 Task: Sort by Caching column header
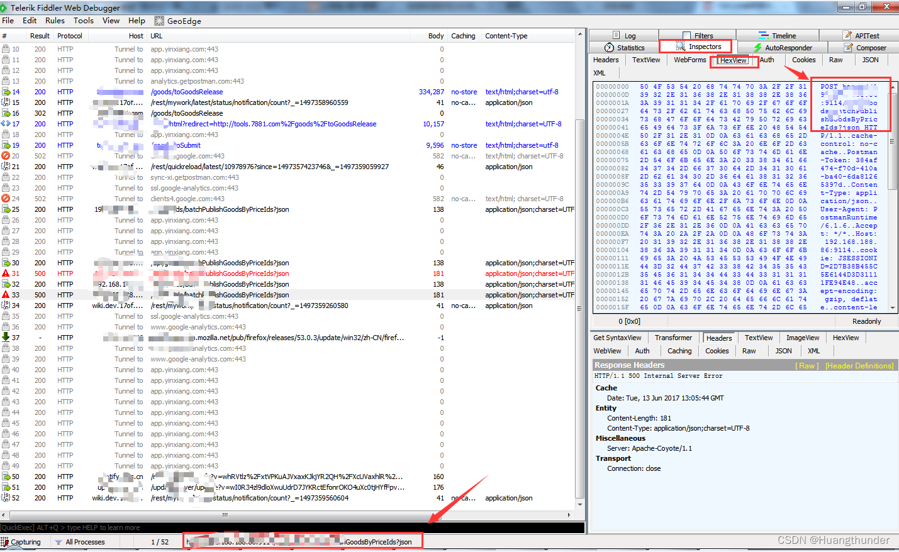coord(464,36)
